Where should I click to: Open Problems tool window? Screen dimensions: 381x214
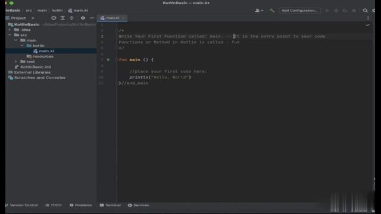tap(81, 205)
